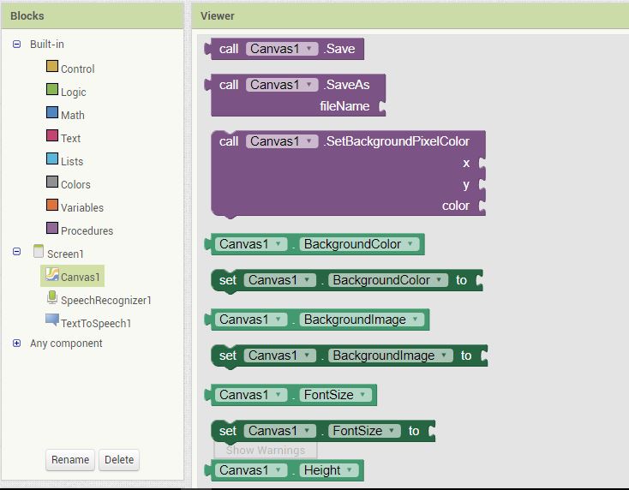Open Canvas1 dropdown in Save call block

coord(282,49)
